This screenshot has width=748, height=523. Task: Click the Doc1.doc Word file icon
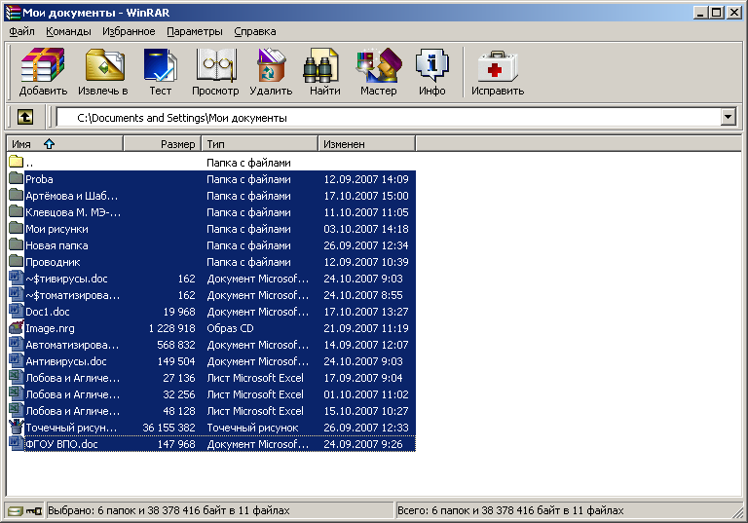tap(17, 311)
